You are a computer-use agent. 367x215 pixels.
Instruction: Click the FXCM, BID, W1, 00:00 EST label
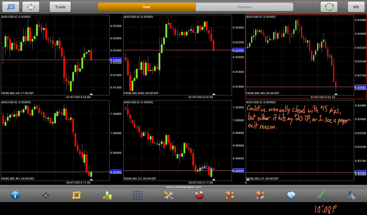(18, 178)
